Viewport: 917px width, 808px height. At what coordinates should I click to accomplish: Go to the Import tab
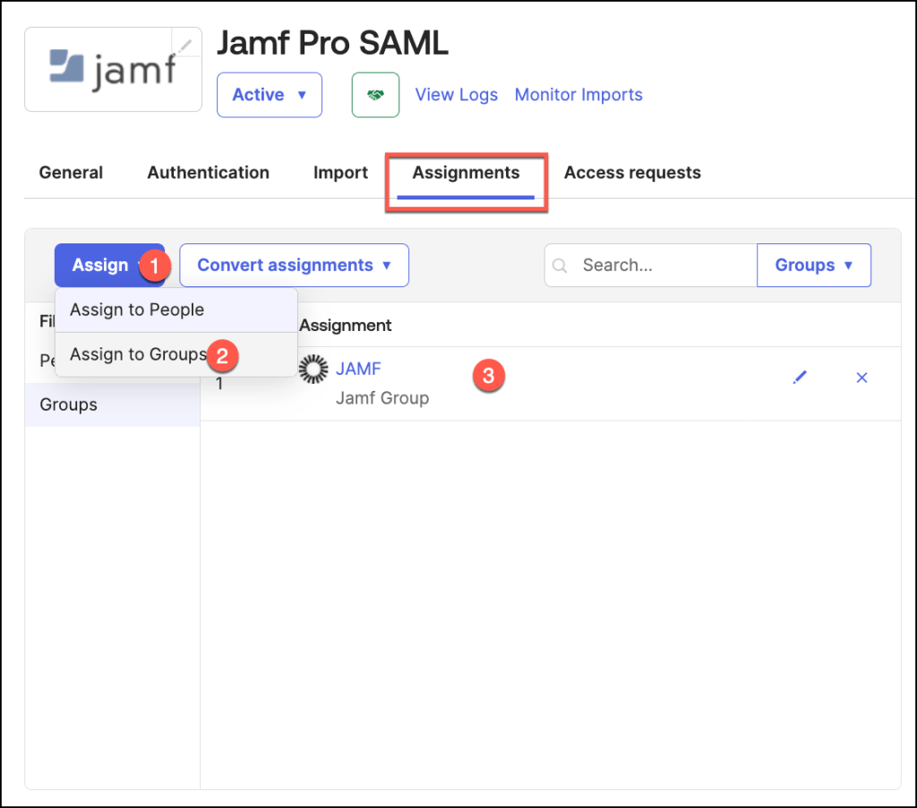pyautogui.click(x=340, y=173)
